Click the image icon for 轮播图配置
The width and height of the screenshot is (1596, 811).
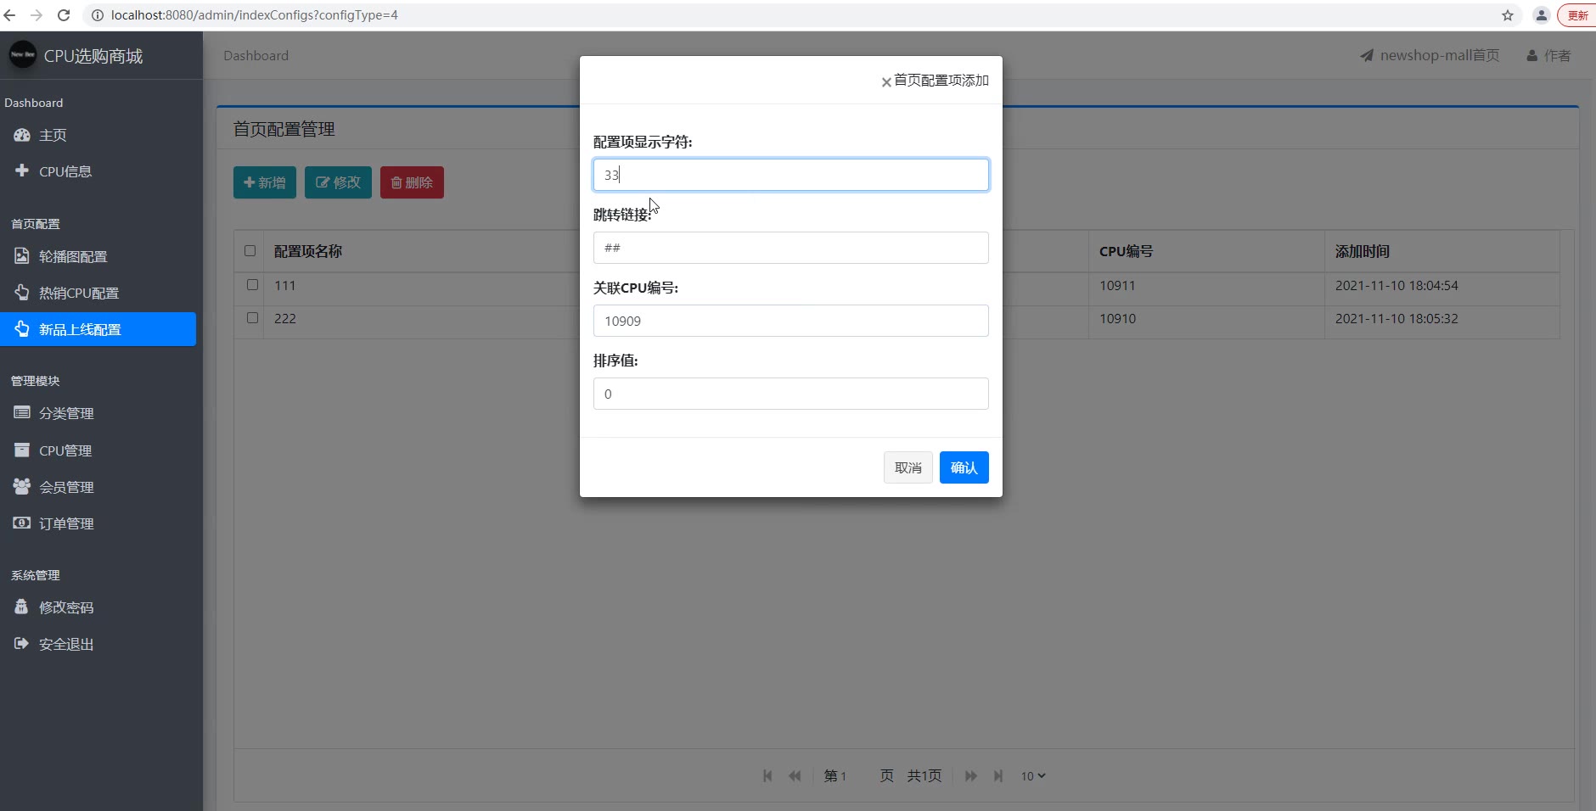(22, 256)
